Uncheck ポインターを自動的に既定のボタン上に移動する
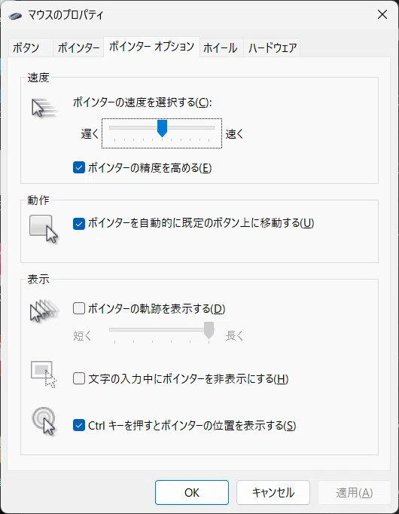Screen dimensions: 399x514 coord(79,224)
